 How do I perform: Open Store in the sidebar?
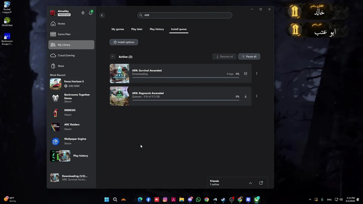coord(71,66)
